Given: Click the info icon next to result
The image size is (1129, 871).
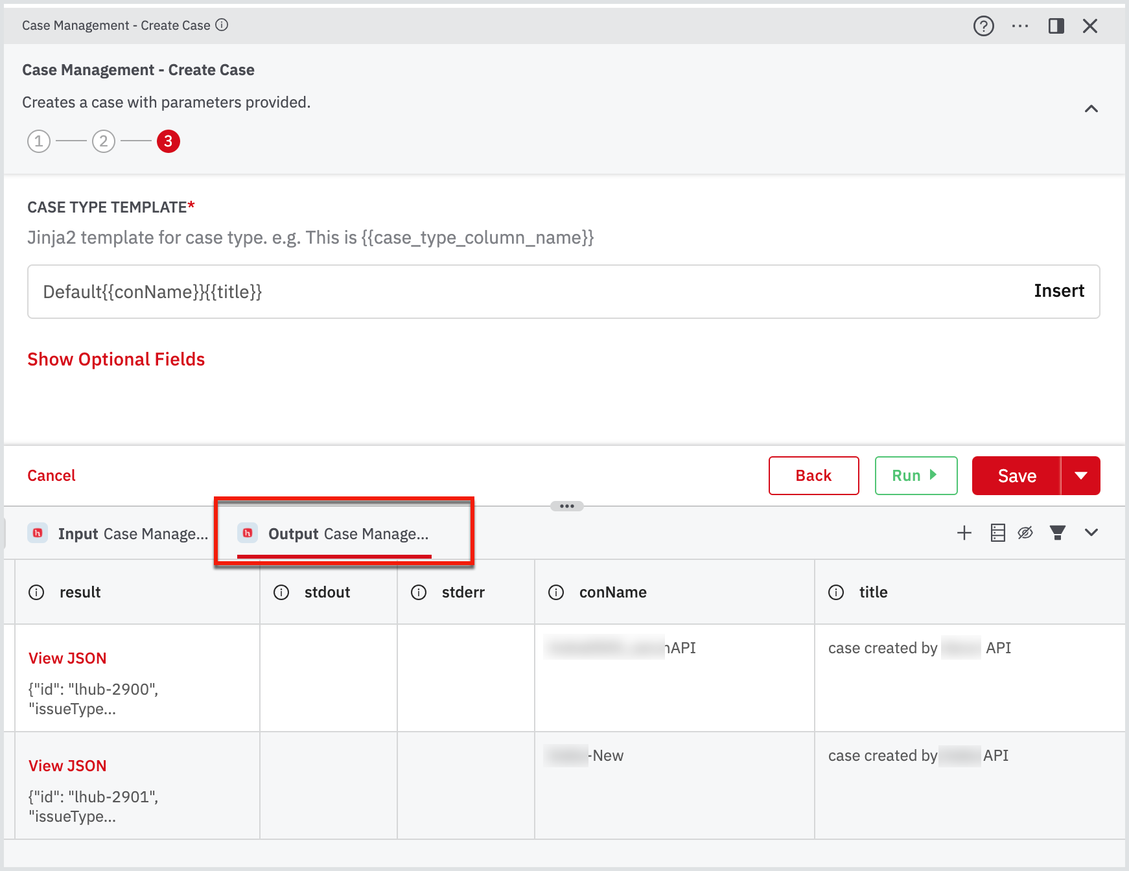Looking at the screenshot, I should coord(36,592).
